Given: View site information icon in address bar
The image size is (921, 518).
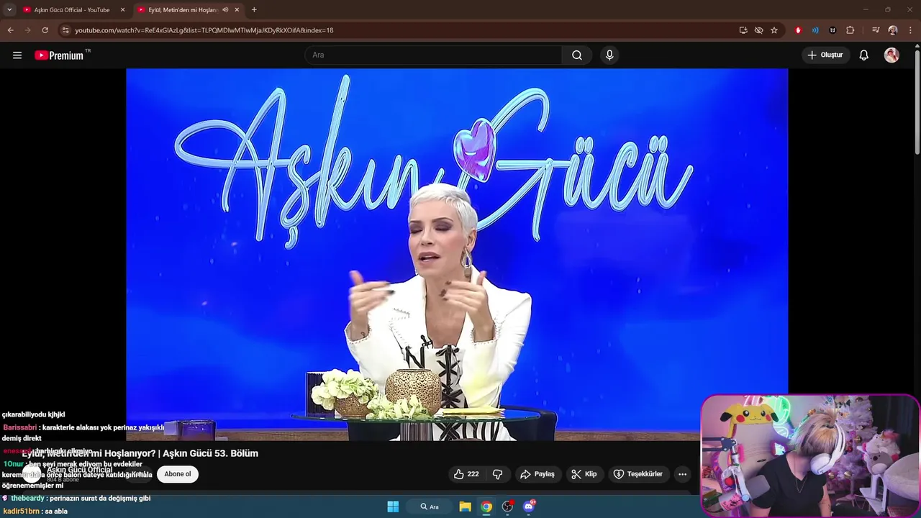Looking at the screenshot, I should coord(65,30).
